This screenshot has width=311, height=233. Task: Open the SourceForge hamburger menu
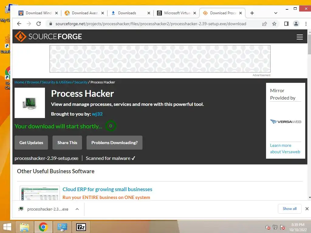click(299, 37)
